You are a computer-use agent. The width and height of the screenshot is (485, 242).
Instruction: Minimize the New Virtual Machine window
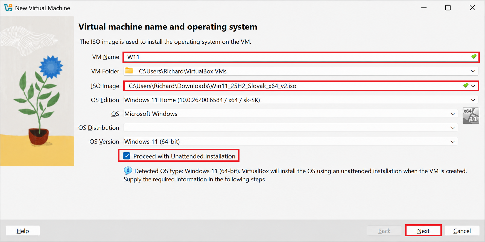(x=424, y=8)
